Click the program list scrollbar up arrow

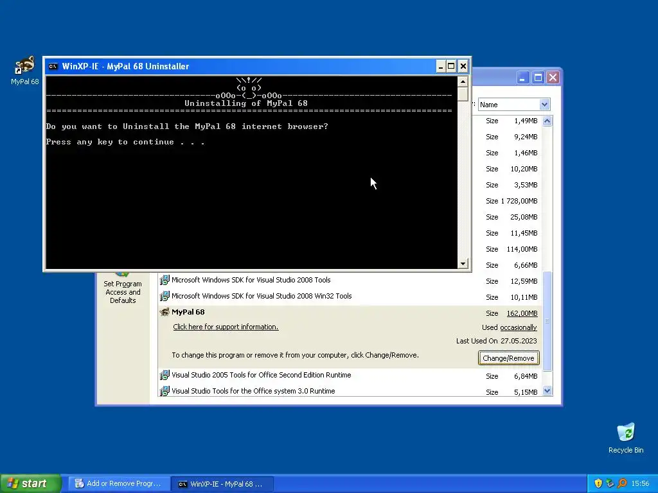547,121
